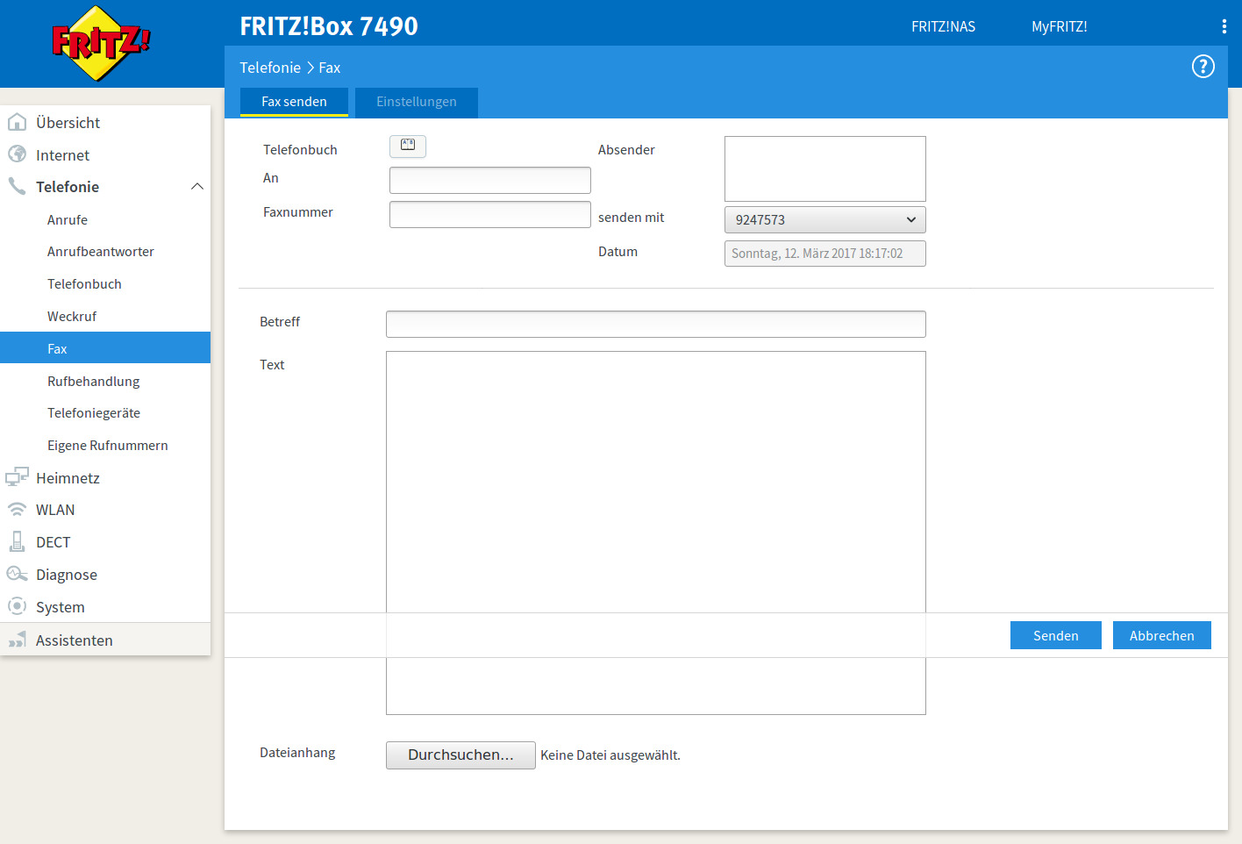Click the Heimnetz network computers icon
Image resolution: width=1242 pixels, height=844 pixels.
click(x=17, y=477)
